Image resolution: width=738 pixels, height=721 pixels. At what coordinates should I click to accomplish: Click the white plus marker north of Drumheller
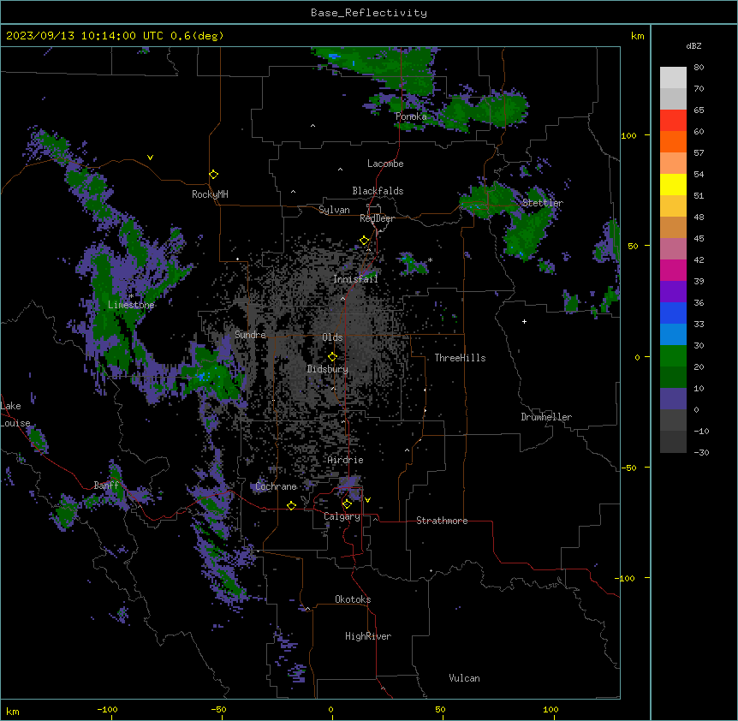tap(524, 321)
